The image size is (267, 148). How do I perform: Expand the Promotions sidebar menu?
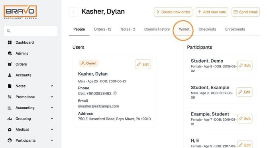[x=52, y=97]
